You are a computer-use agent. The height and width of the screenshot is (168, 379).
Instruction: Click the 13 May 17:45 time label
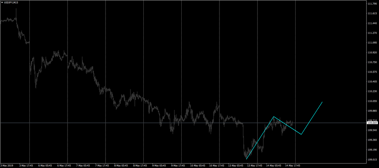click(255, 165)
